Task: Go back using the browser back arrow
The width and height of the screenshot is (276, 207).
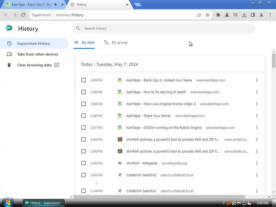Action: tap(6, 15)
